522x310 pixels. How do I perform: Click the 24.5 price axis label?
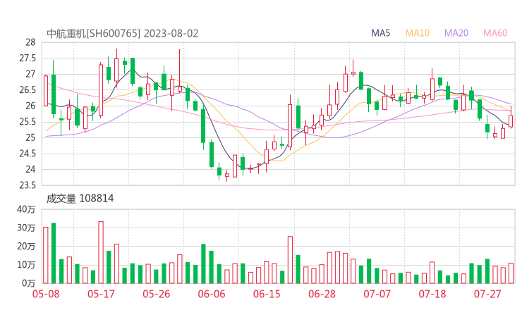tap(28, 154)
